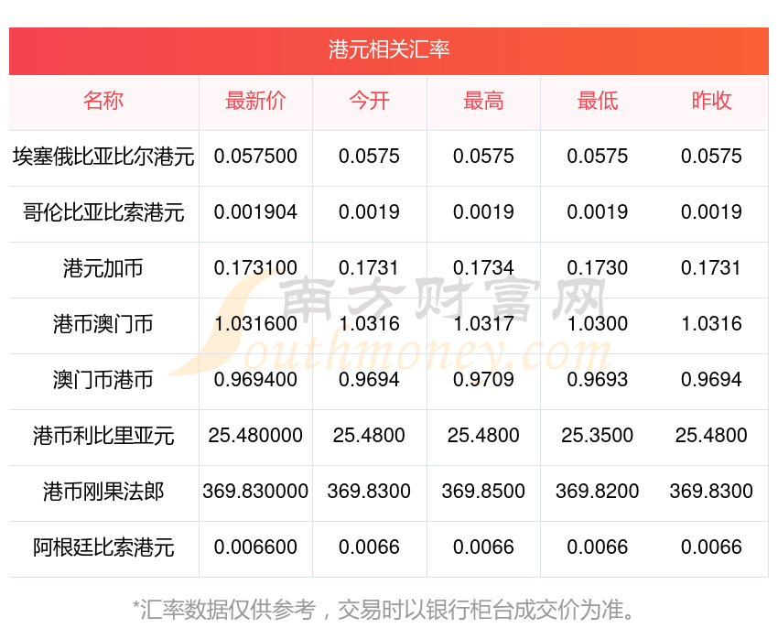Select the 港币澳门币 row name

[x=103, y=324]
